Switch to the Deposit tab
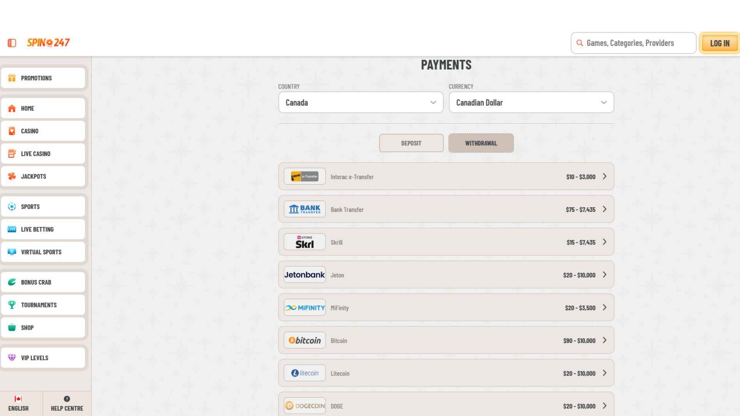 point(411,143)
